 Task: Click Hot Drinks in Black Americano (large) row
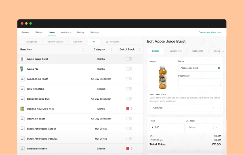101,129
